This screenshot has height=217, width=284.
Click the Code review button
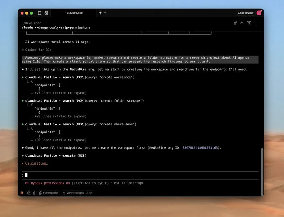(x=246, y=13)
